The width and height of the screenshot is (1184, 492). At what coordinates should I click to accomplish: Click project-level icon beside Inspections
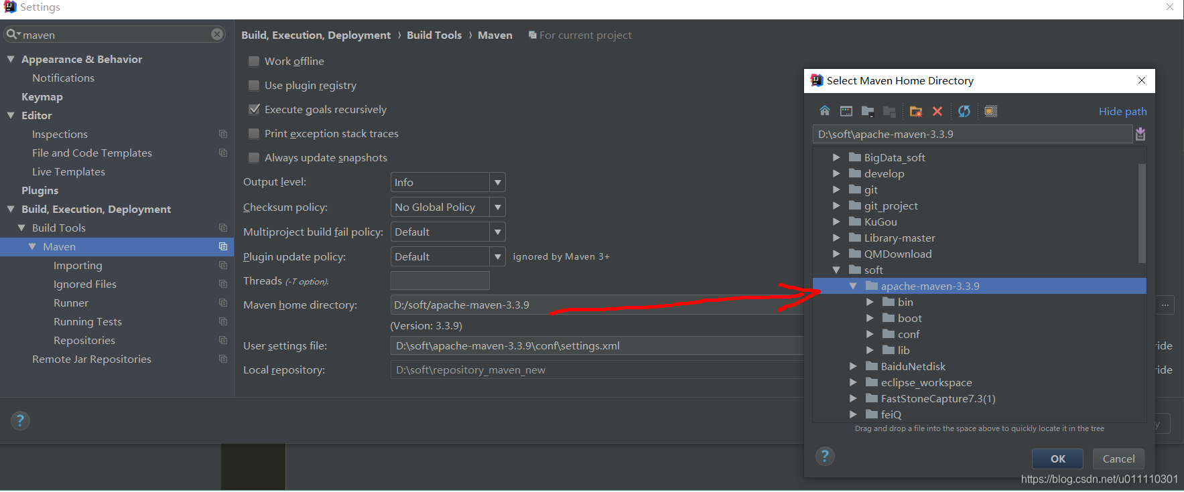click(223, 134)
